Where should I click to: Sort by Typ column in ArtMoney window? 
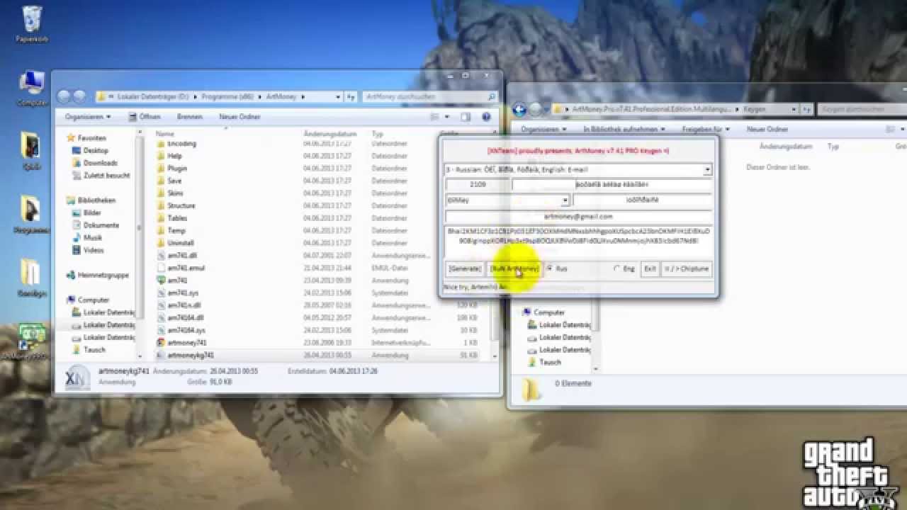(x=378, y=133)
